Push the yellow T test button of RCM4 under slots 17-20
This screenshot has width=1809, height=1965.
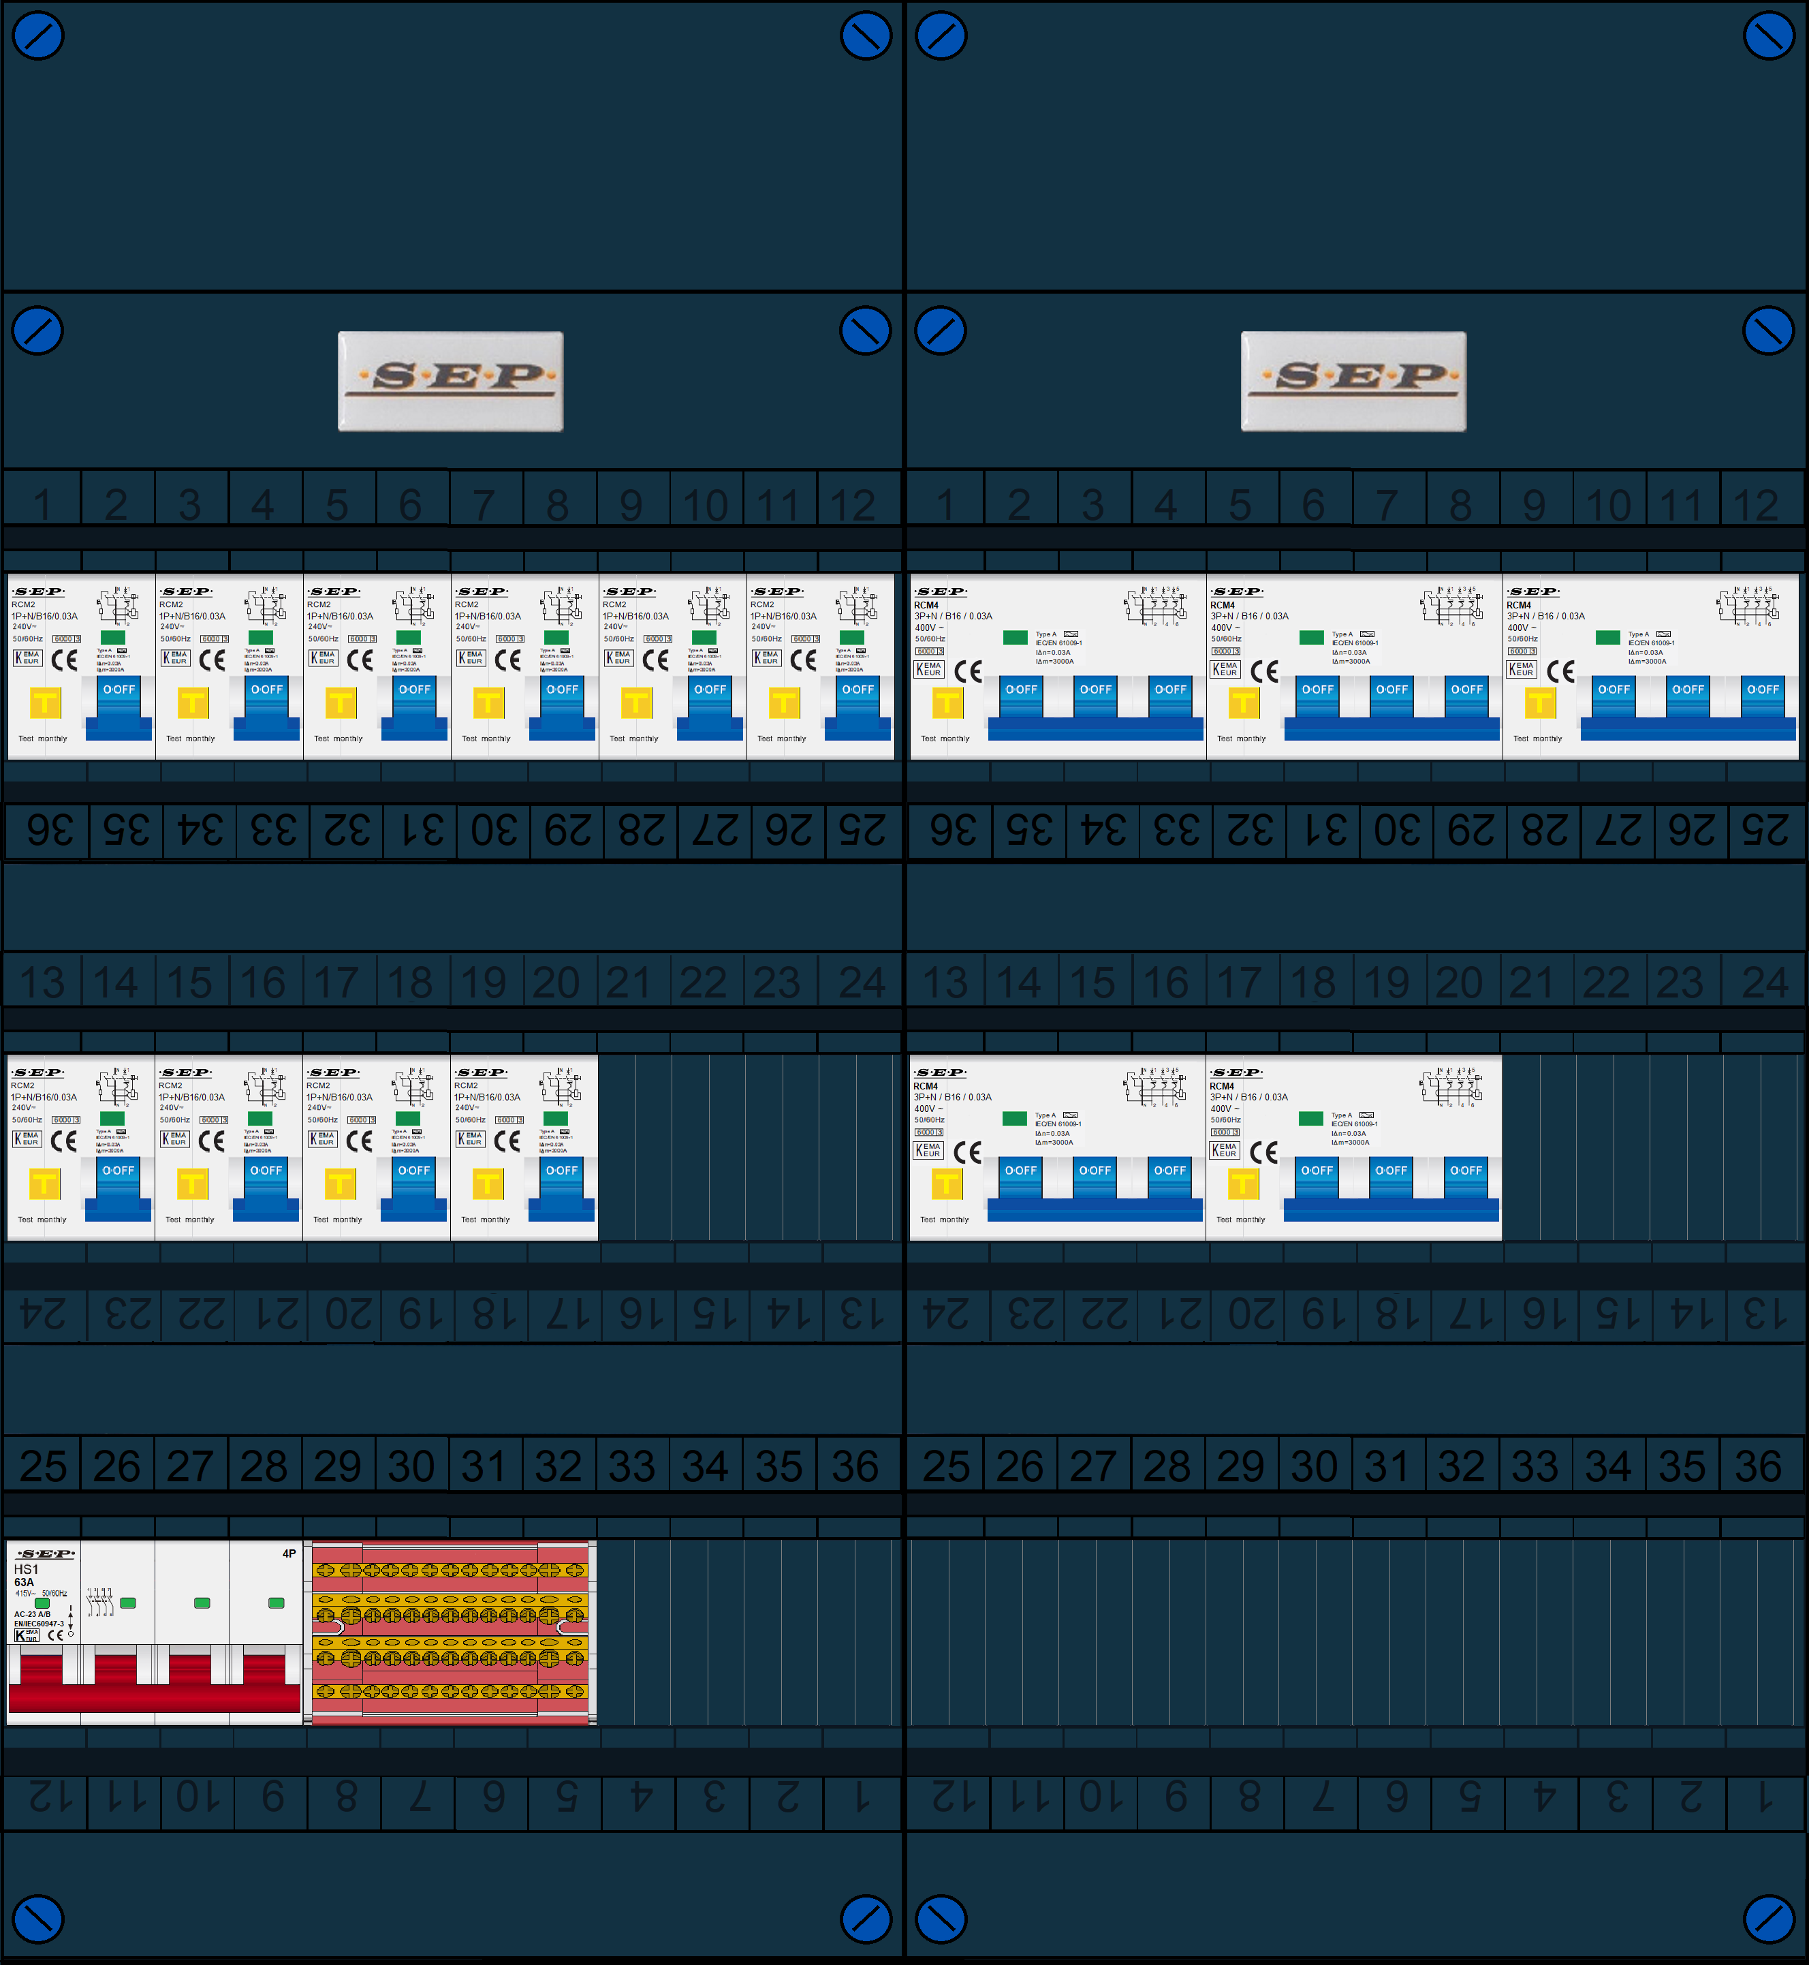click(x=1243, y=1183)
